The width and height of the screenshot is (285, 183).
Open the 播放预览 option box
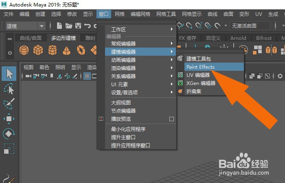[x=171, y=119]
